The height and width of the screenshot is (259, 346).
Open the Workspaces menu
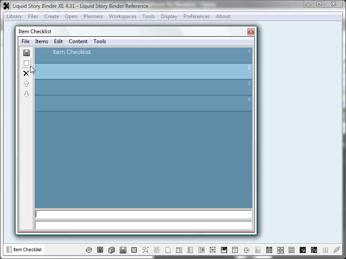click(x=122, y=16)
